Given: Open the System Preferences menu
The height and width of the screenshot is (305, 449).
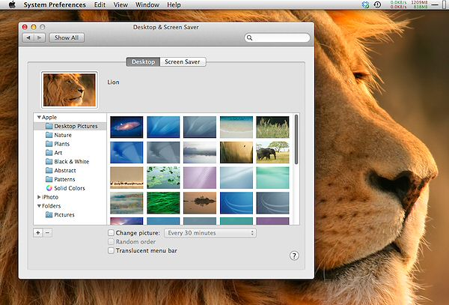Looking at the screenshot, I should (x=55, y=5).
